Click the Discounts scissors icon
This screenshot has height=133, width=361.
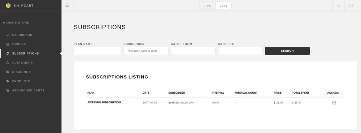pos(8,72)
